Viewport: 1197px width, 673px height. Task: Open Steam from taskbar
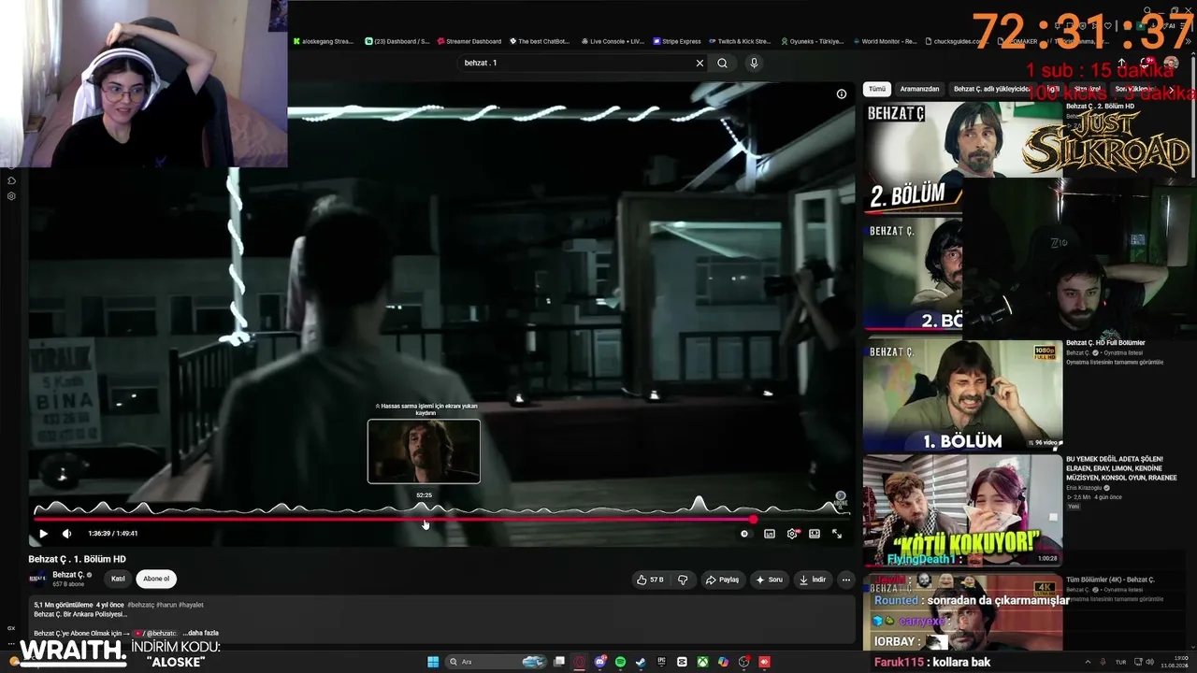pyautogui.click(x=641, y=662)
